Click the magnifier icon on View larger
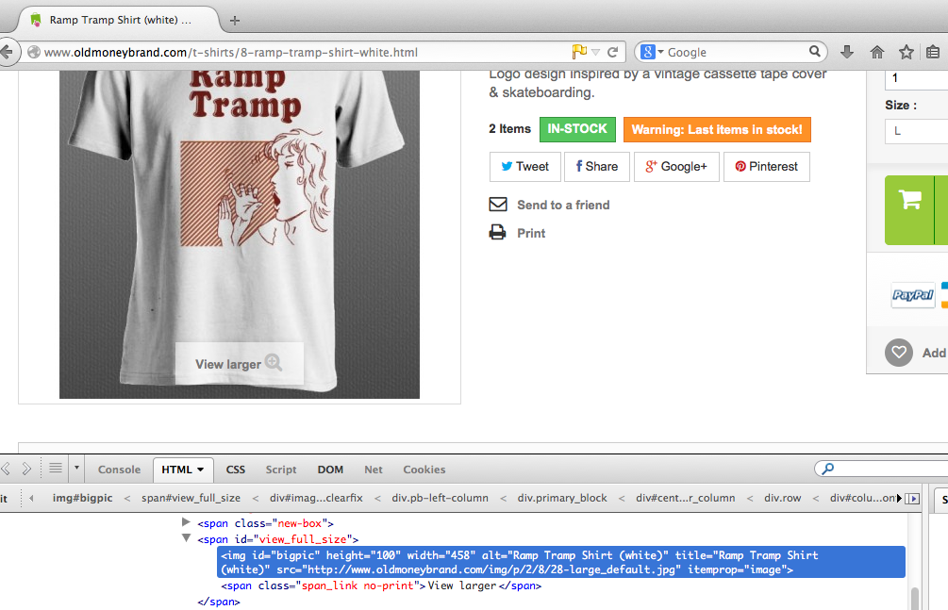The image size is (948, 610). coord(274,362)
